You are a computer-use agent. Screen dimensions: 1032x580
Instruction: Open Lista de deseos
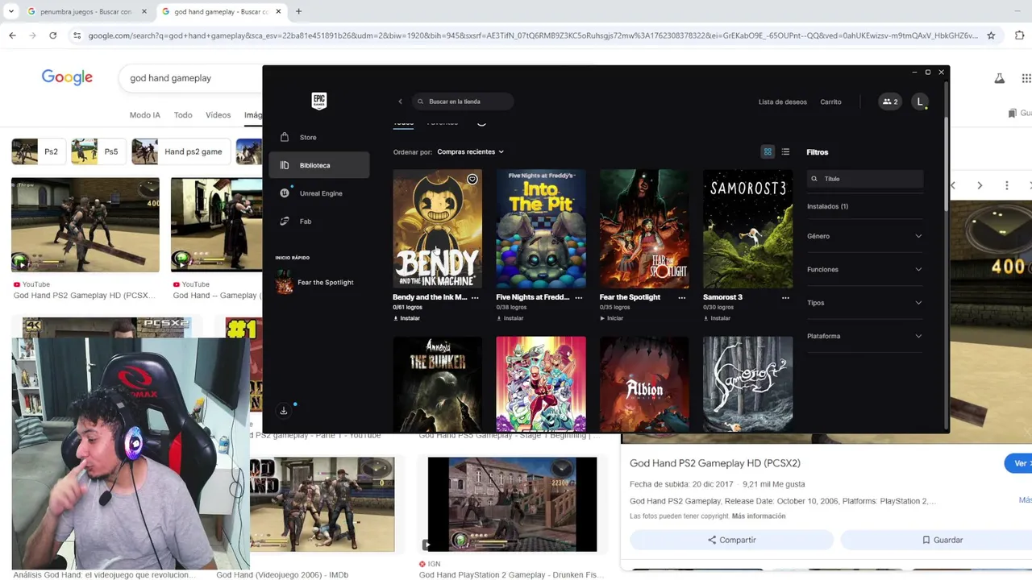[x=782, y=101]
